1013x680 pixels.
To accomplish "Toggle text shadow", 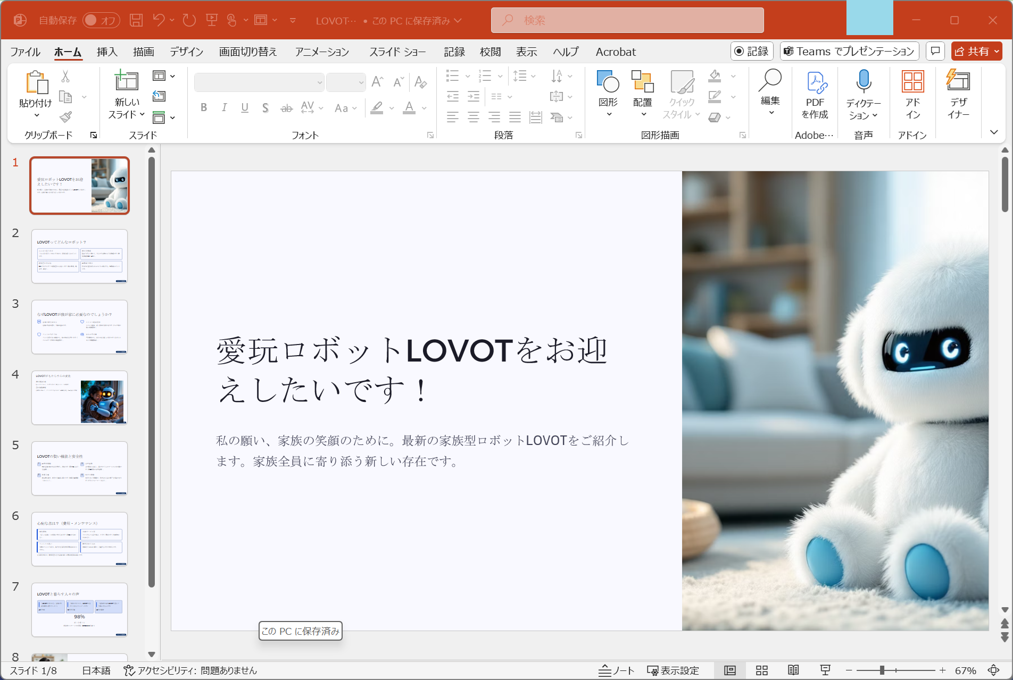I will 265,108.
